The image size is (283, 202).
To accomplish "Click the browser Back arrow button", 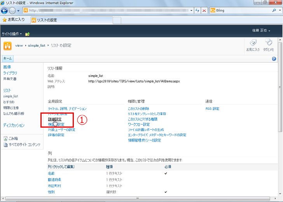I will [x=4, y=11].
